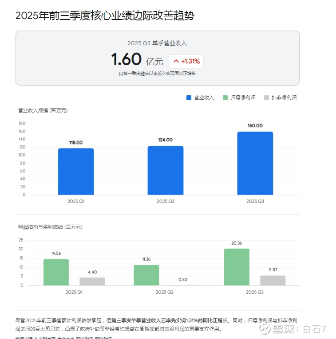
Task: Click the summary line starting with 润之间的巨大剪刀差
Action: [x=119, y=329]
